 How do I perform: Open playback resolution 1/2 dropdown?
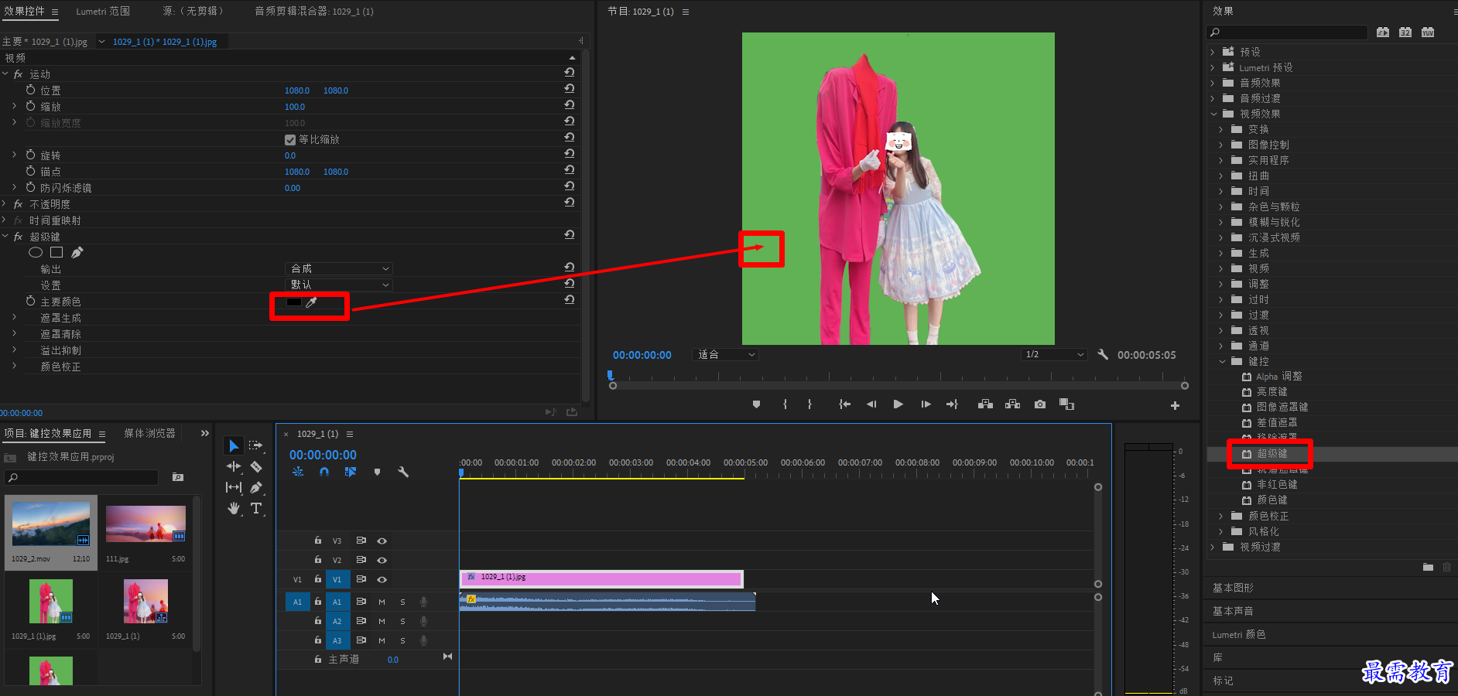[x=1055, y=354]
